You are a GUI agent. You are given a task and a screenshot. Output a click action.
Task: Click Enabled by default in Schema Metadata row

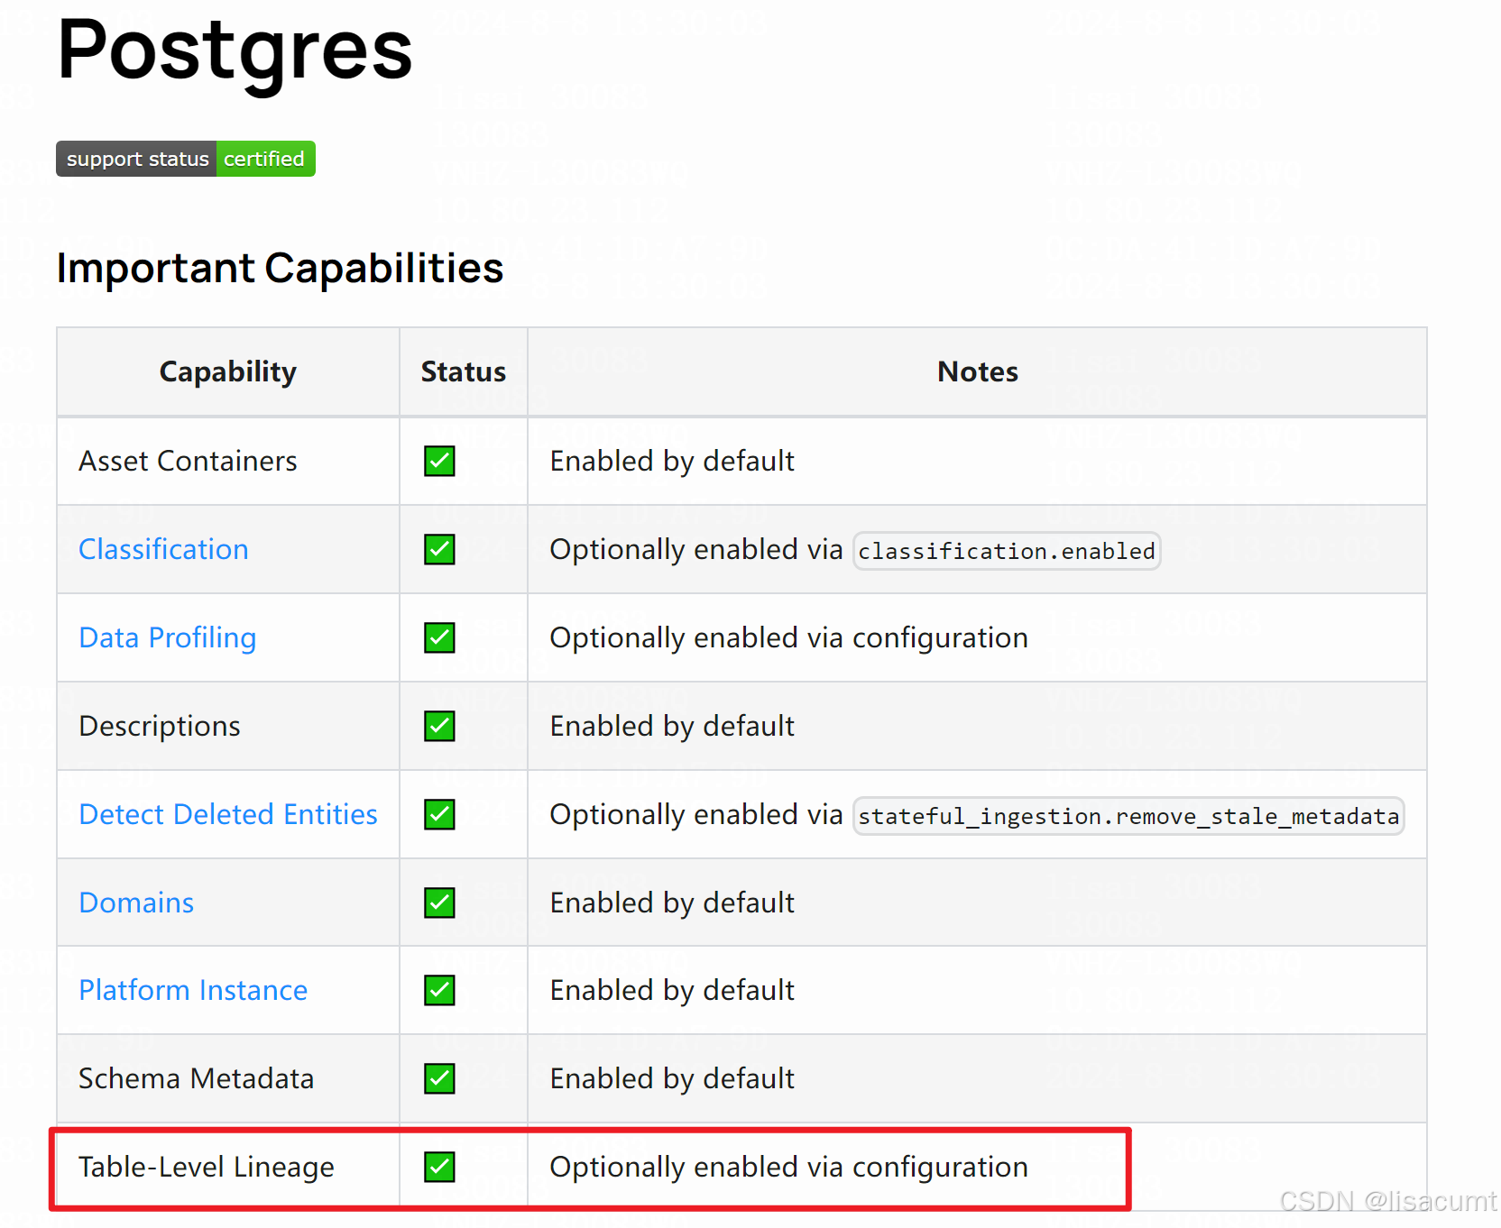(x=672, y=1079)
